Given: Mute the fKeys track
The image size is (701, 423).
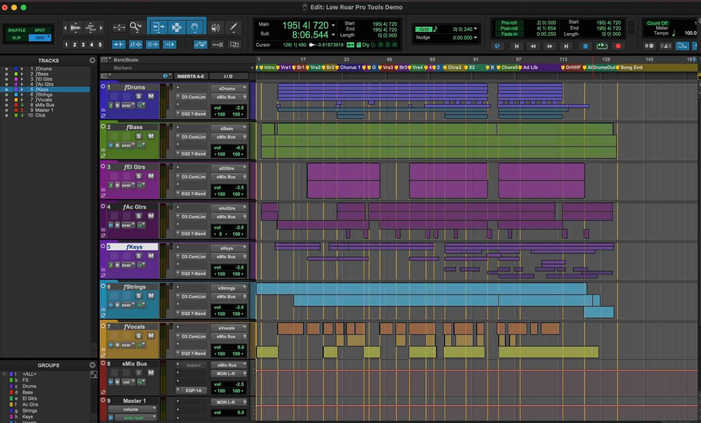Looking at the screenshot, I should point(151,256).
